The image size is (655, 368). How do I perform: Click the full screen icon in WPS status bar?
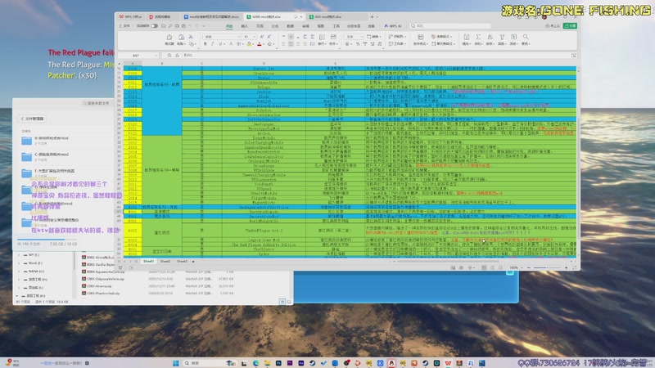pos(575,267)
